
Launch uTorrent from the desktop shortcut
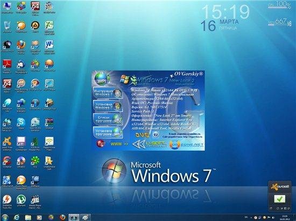point(21,201)
